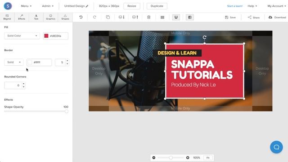The image size is (288, 162).
Task: Click the white border color swatch
Action: [x=30, y=62]
